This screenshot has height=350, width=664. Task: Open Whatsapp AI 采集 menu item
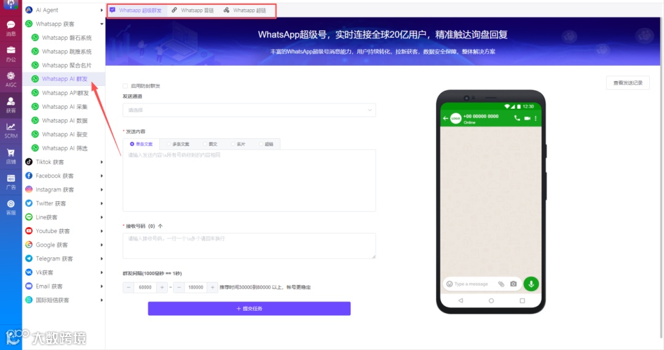[63, 106]
